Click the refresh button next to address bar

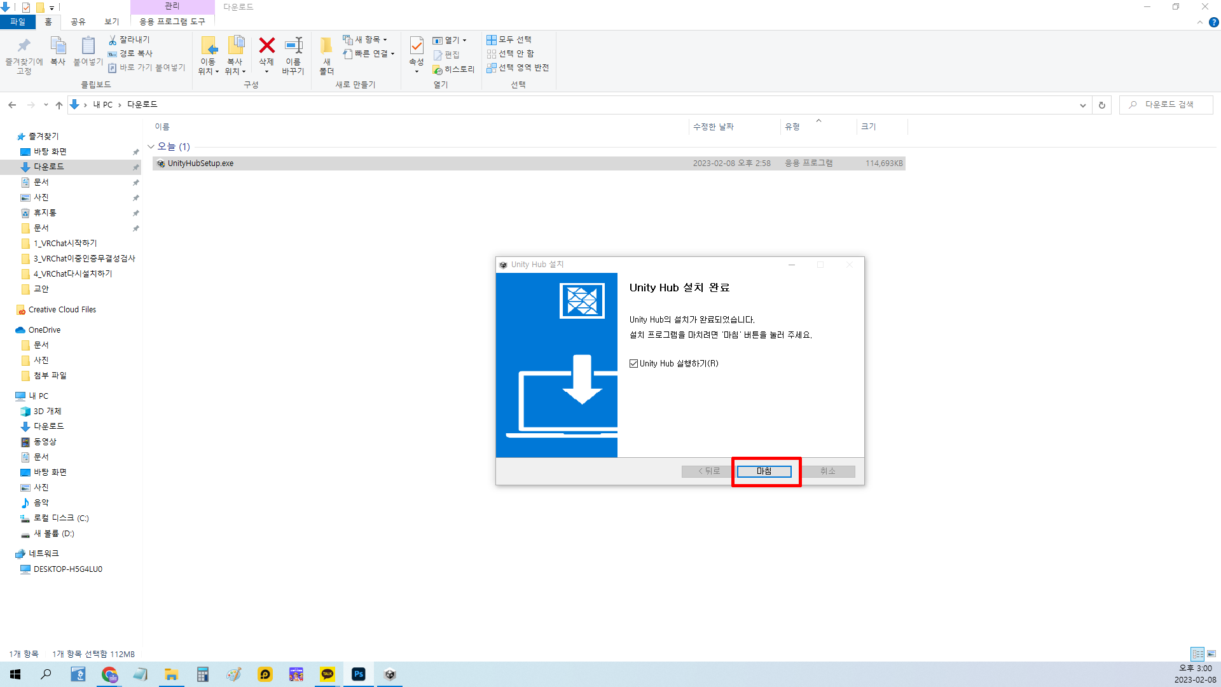pyautogui.click(x=1102, y=105)
